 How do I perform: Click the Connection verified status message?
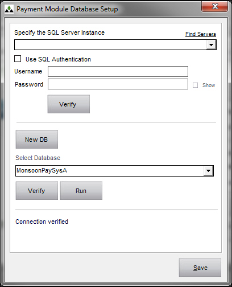click(x=42, y=222)
